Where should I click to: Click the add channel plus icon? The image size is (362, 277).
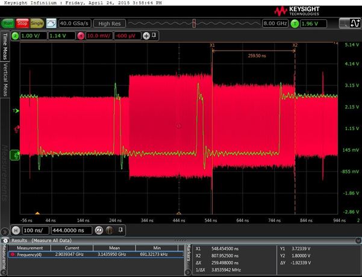coord(146,36)
